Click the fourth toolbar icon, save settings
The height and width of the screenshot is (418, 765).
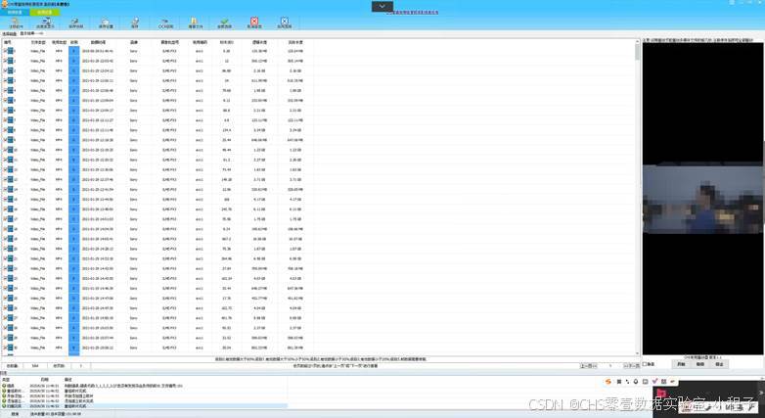click(x=106, y=23)
